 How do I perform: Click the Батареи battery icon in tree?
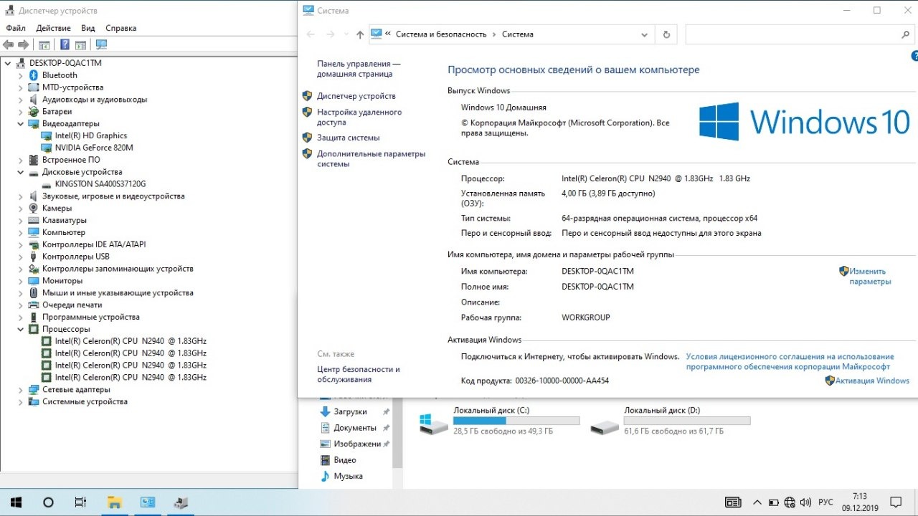34,112
